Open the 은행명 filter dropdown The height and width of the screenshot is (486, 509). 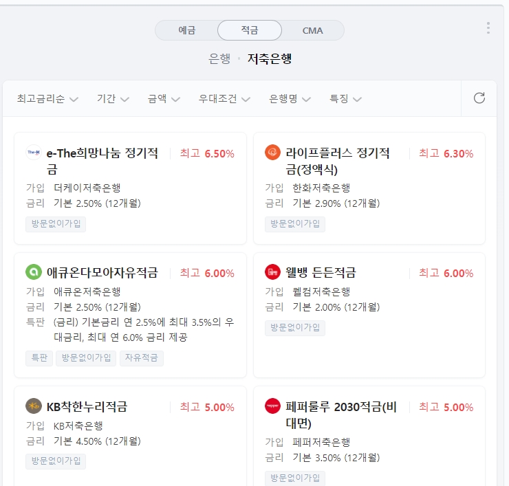290,98
